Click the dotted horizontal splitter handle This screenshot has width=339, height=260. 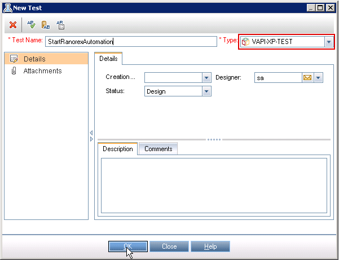[214, 140]
